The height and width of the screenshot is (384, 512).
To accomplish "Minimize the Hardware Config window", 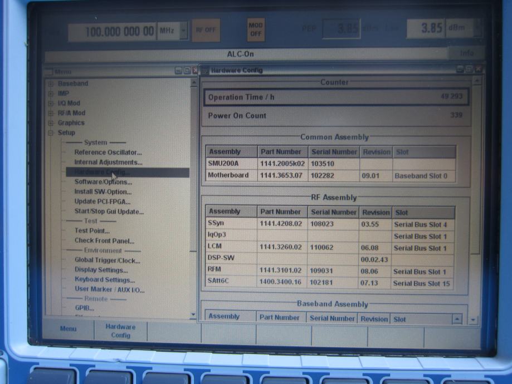I will [460, 69].
